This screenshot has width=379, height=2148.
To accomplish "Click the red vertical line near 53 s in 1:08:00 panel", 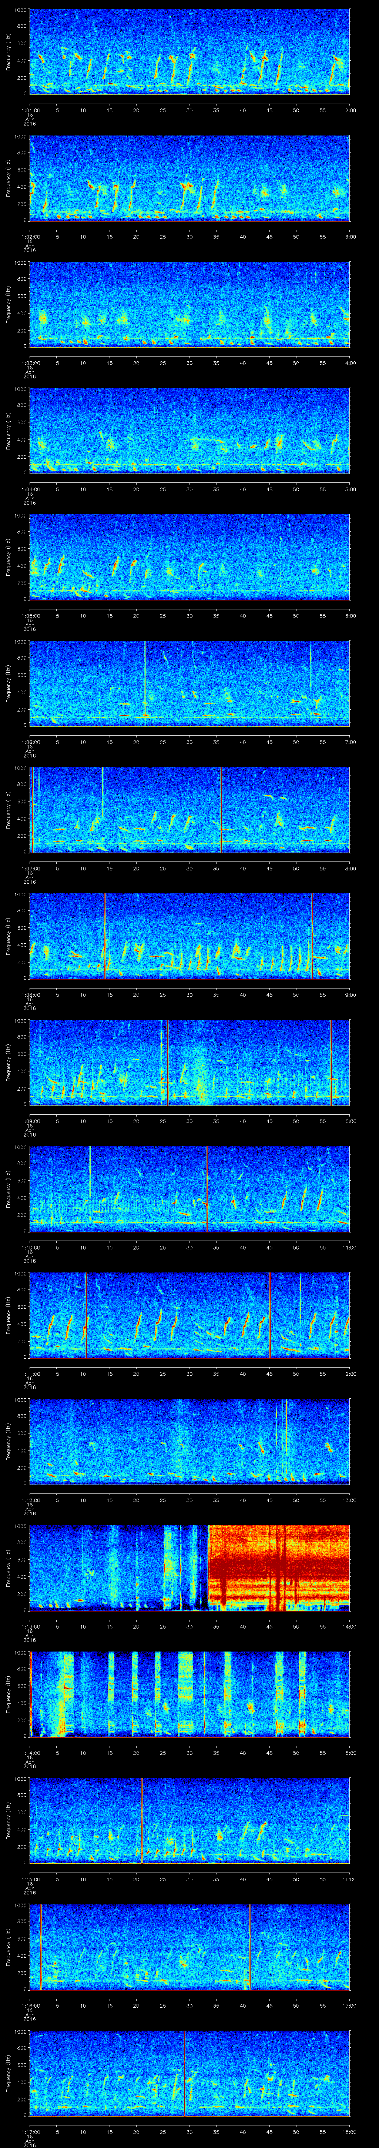I will (x=312, y=936).
